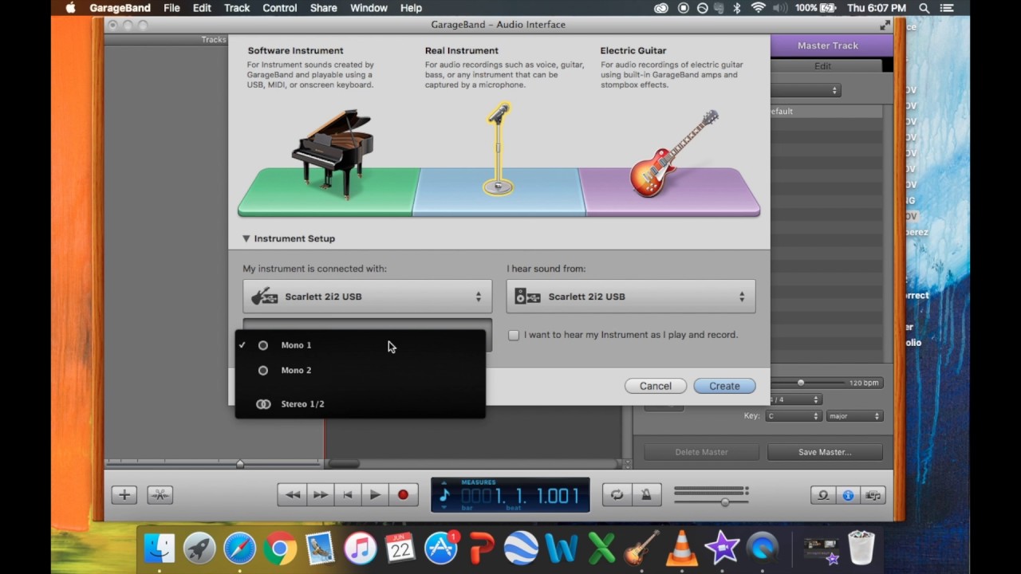The image size is (1021, 574).
Task: Select the Real Instrument microphone
Action: click(499, 150)
